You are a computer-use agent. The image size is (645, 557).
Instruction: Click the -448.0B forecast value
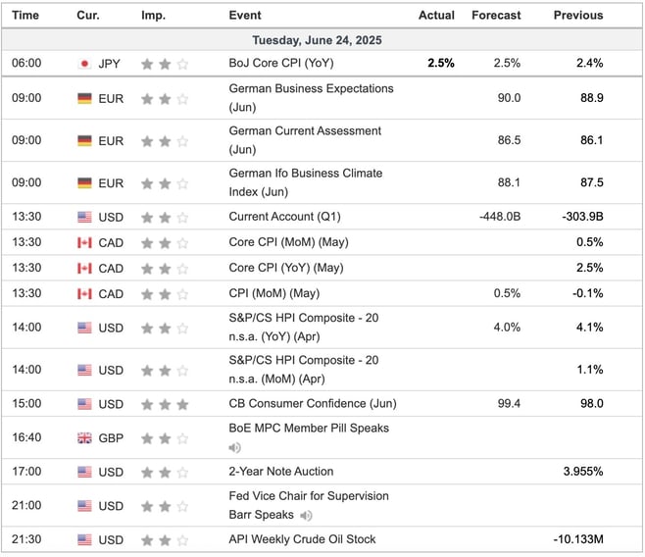(500, 217)
